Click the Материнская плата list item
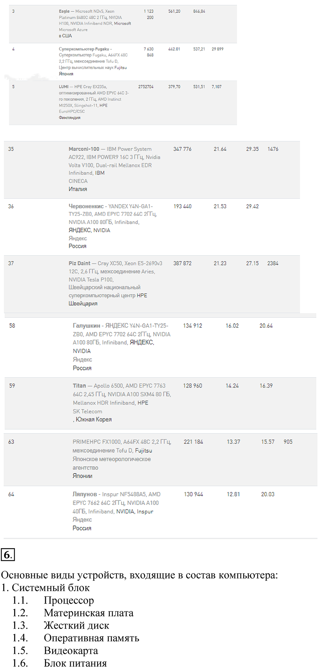The image size is (319, 667). (88, 613)
